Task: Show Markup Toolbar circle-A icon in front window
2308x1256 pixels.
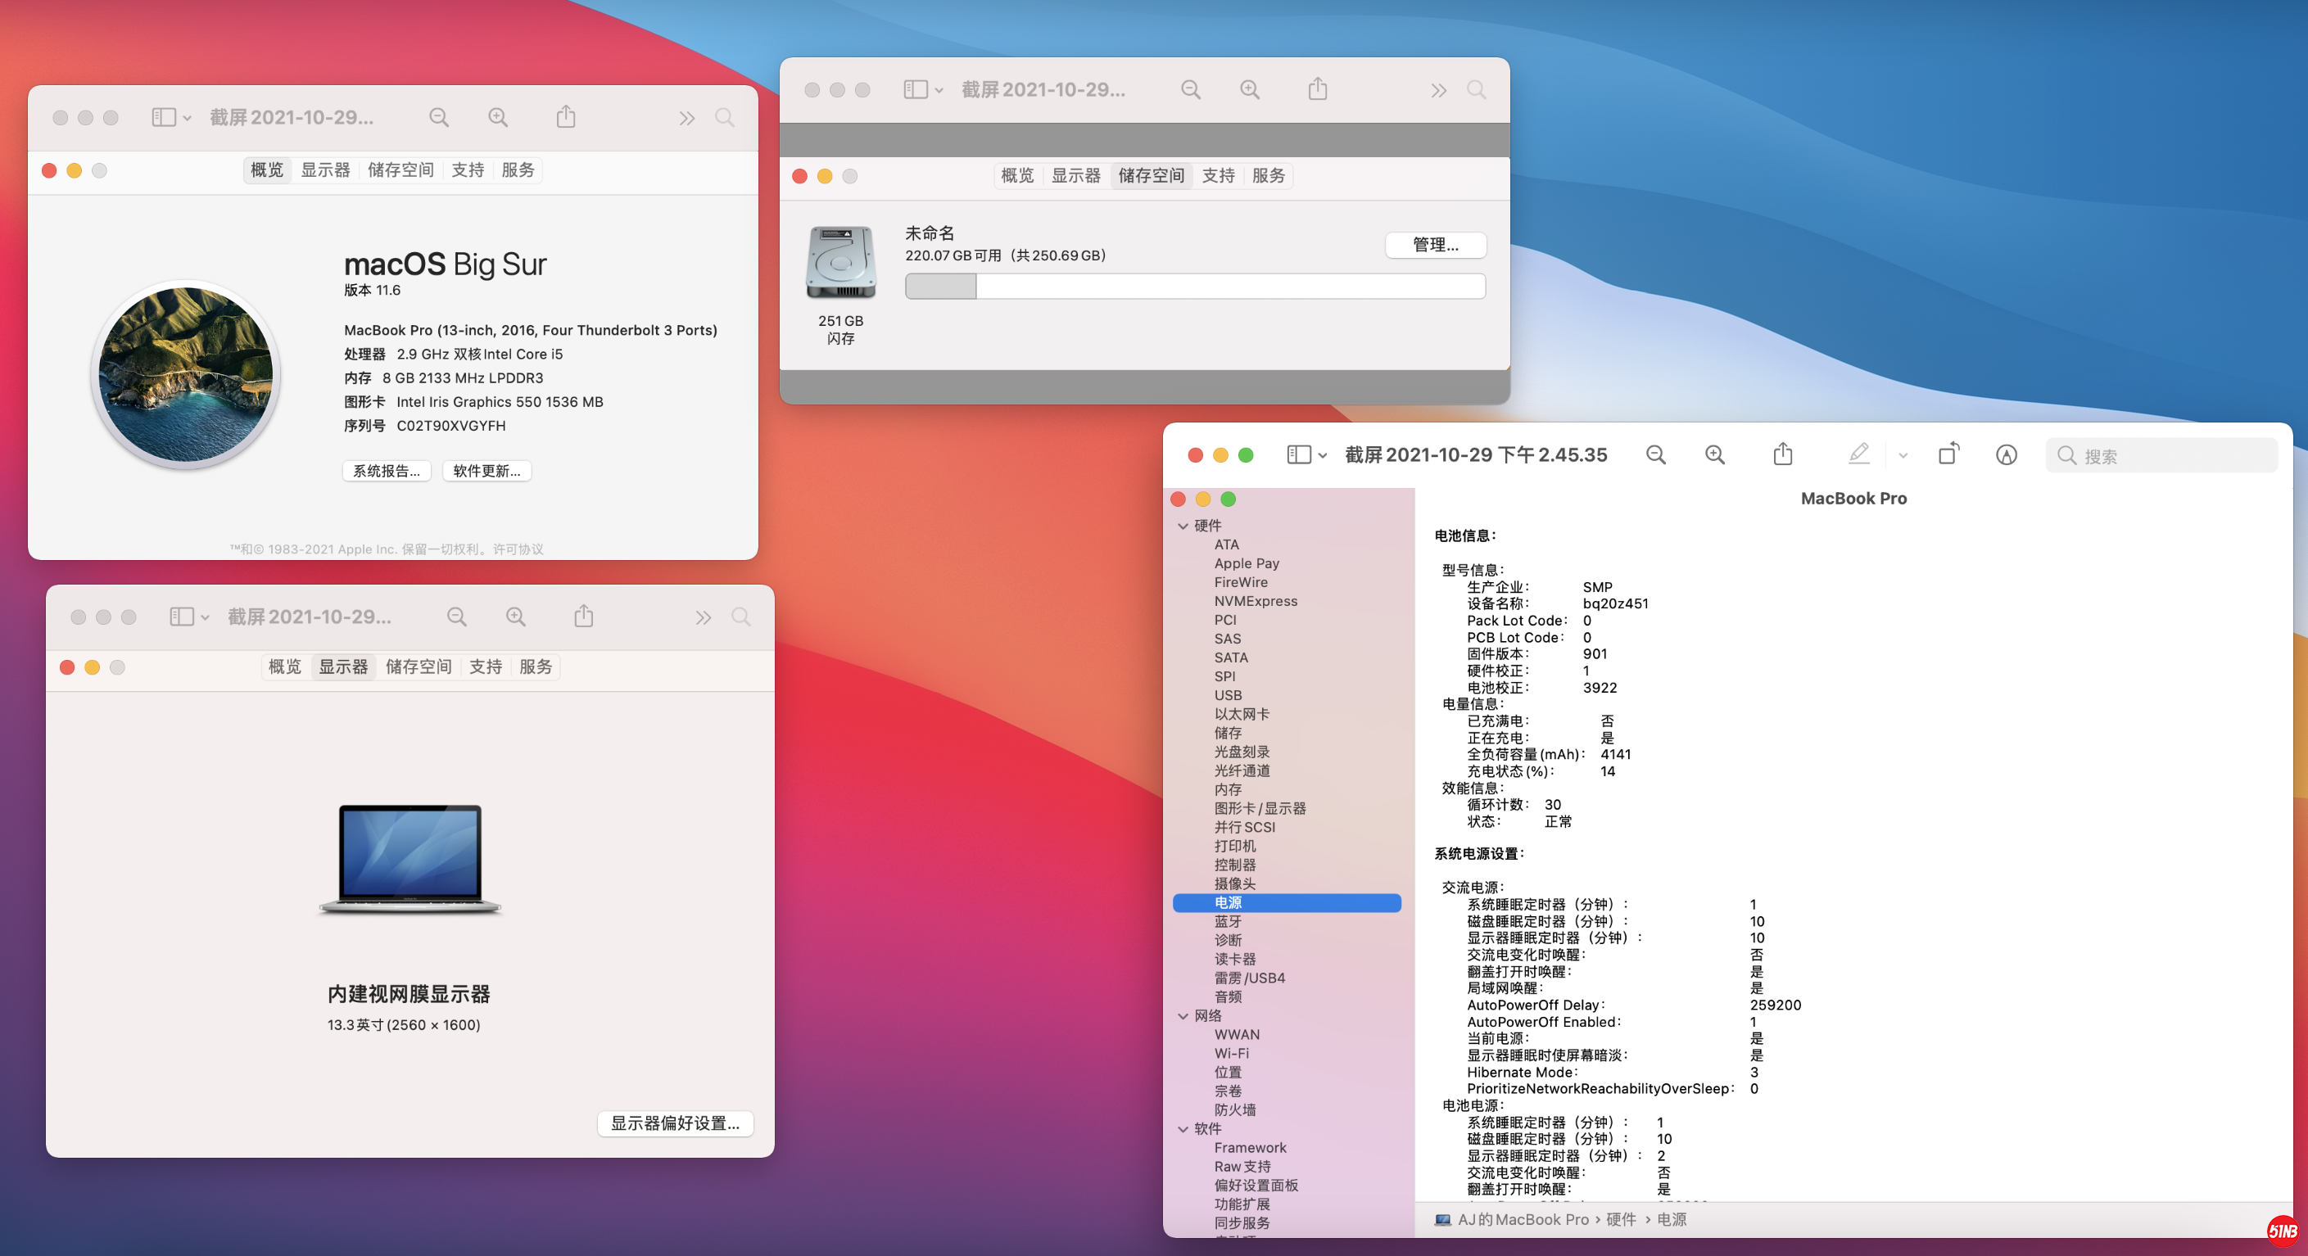Action: pyautogui.click(x=2007, y=455)
